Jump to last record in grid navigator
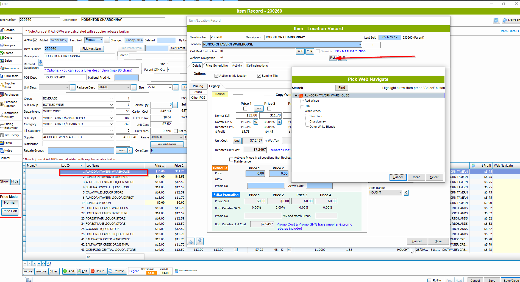Image resolution: width=520 pixels, height=282 pixels. (x=39, y=264)
